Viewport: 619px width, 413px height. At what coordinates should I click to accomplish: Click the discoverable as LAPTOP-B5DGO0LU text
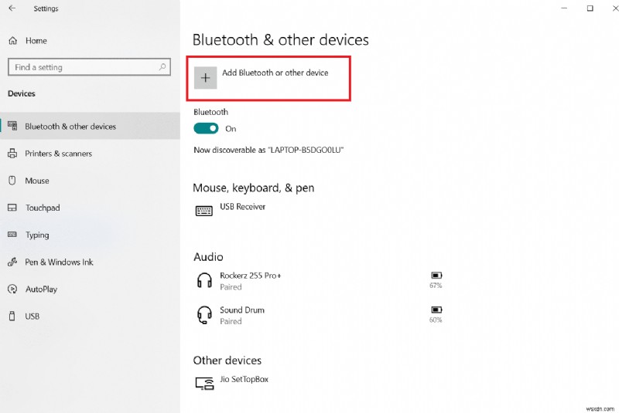pyautogui.click(x=268, y=150)
